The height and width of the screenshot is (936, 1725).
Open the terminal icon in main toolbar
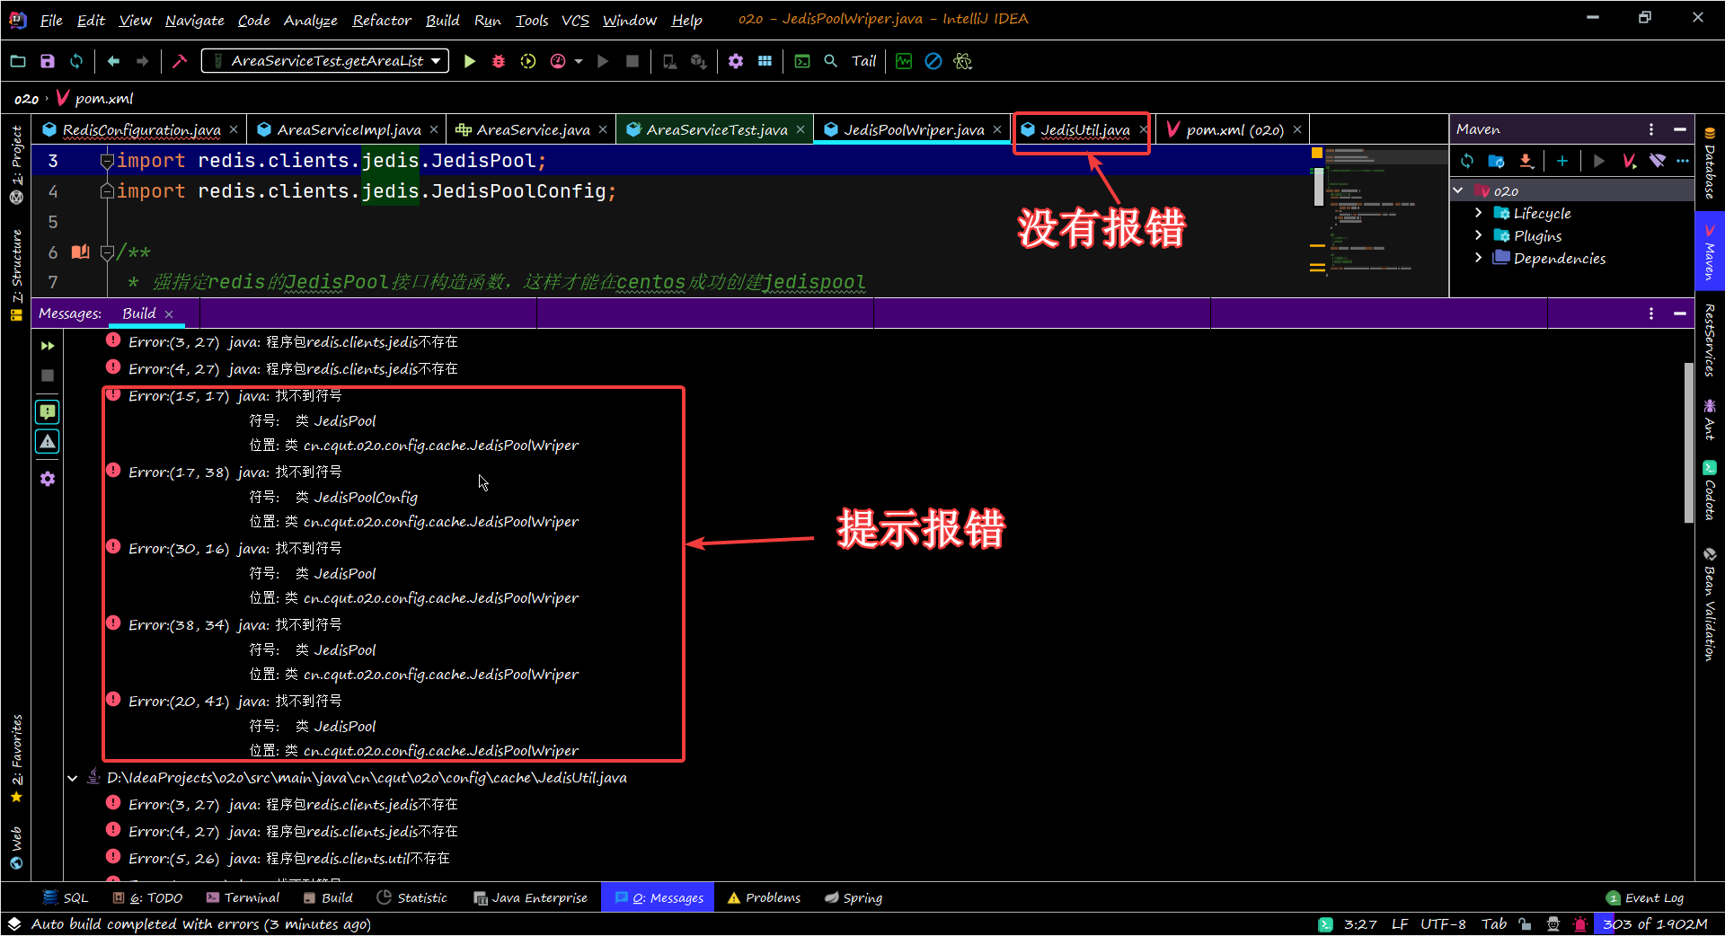click(x=802, y=61)
